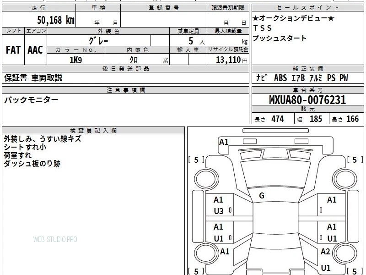Click the エアコン header label
This screenshot has height=275, width=366.
coord(36,31)
